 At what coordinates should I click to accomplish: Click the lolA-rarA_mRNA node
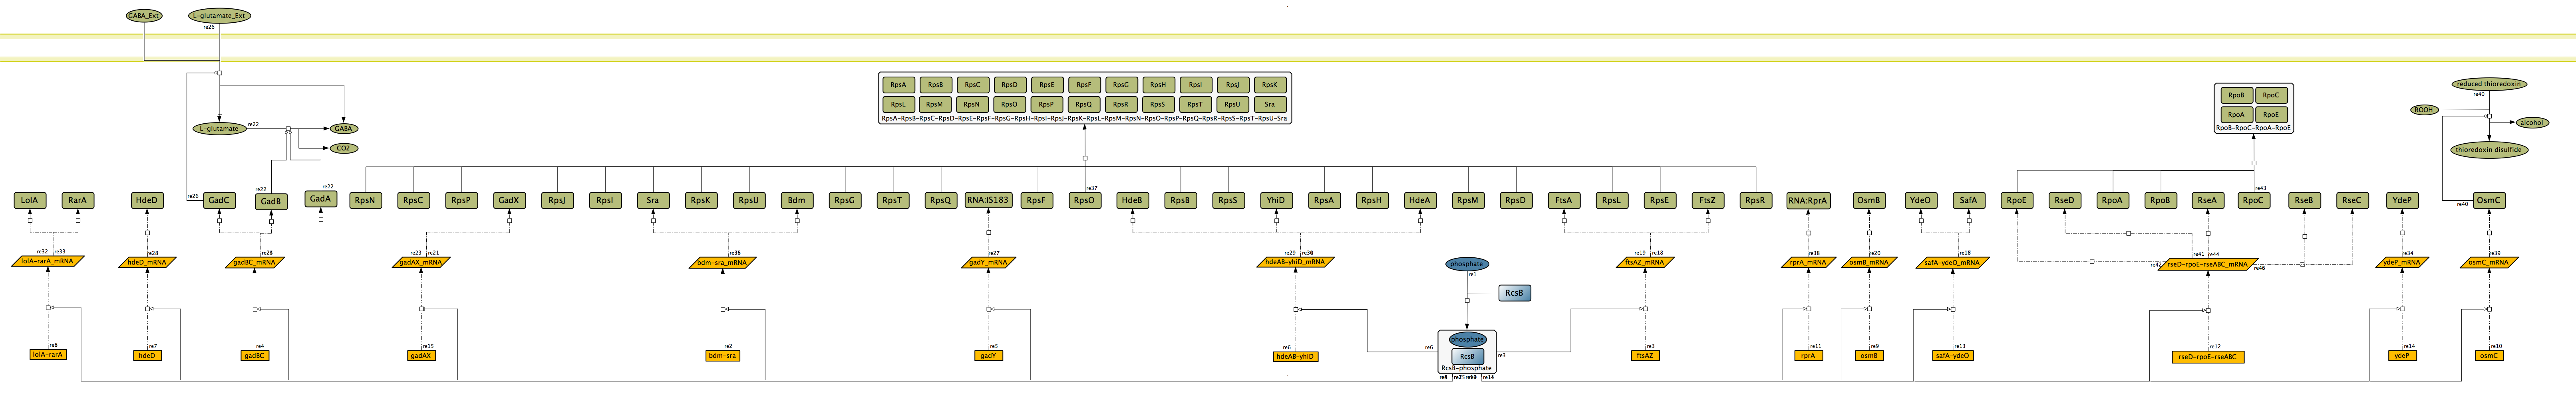click(48, 261)
